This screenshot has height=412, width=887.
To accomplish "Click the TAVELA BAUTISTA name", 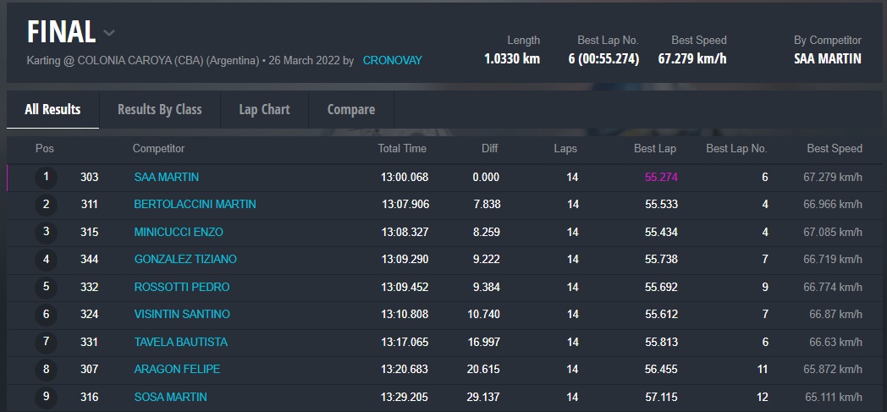I will [180, 342].
